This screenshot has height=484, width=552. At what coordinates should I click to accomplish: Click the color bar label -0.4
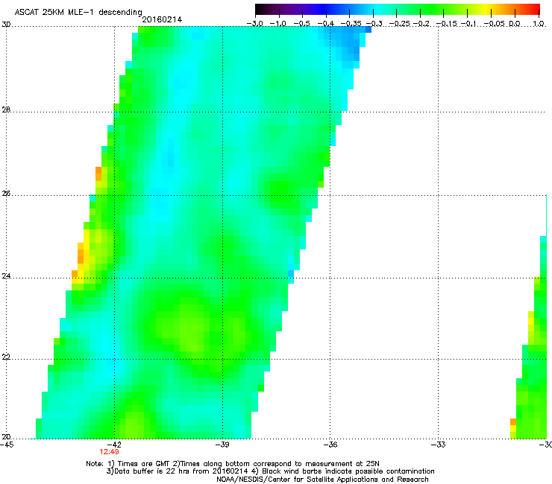(326, 24)
